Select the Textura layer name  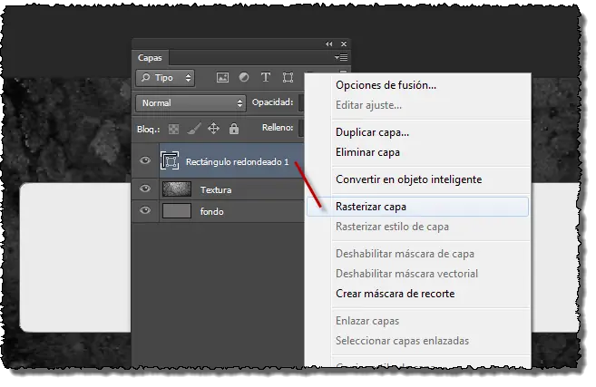click(x=216, y=190)
